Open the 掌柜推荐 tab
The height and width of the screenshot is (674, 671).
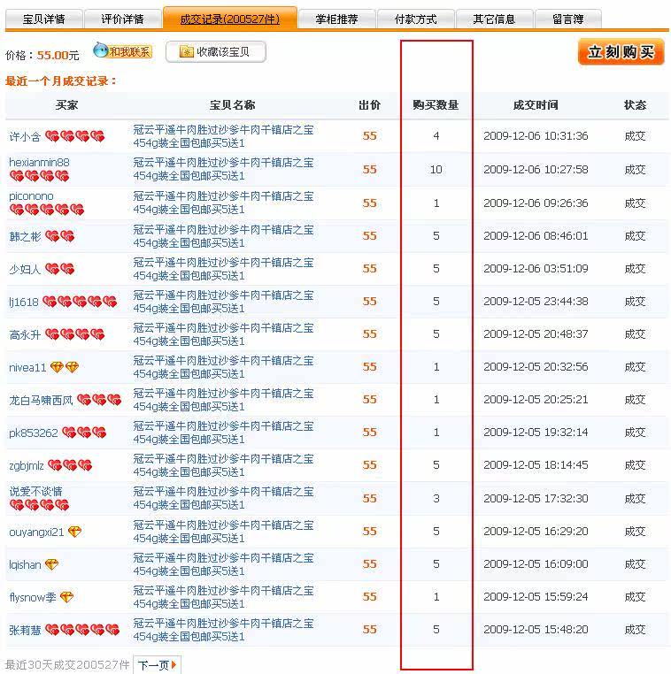[x=336, y=19]
